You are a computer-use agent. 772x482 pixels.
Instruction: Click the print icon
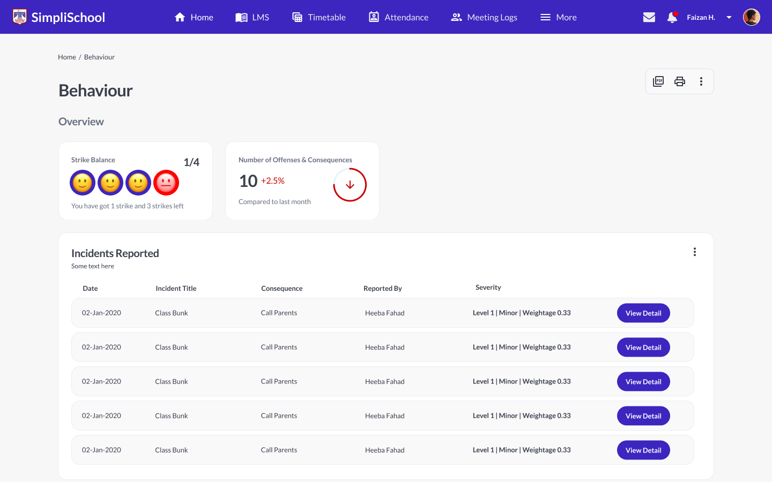pyautogui.click(x=680, y=81)
